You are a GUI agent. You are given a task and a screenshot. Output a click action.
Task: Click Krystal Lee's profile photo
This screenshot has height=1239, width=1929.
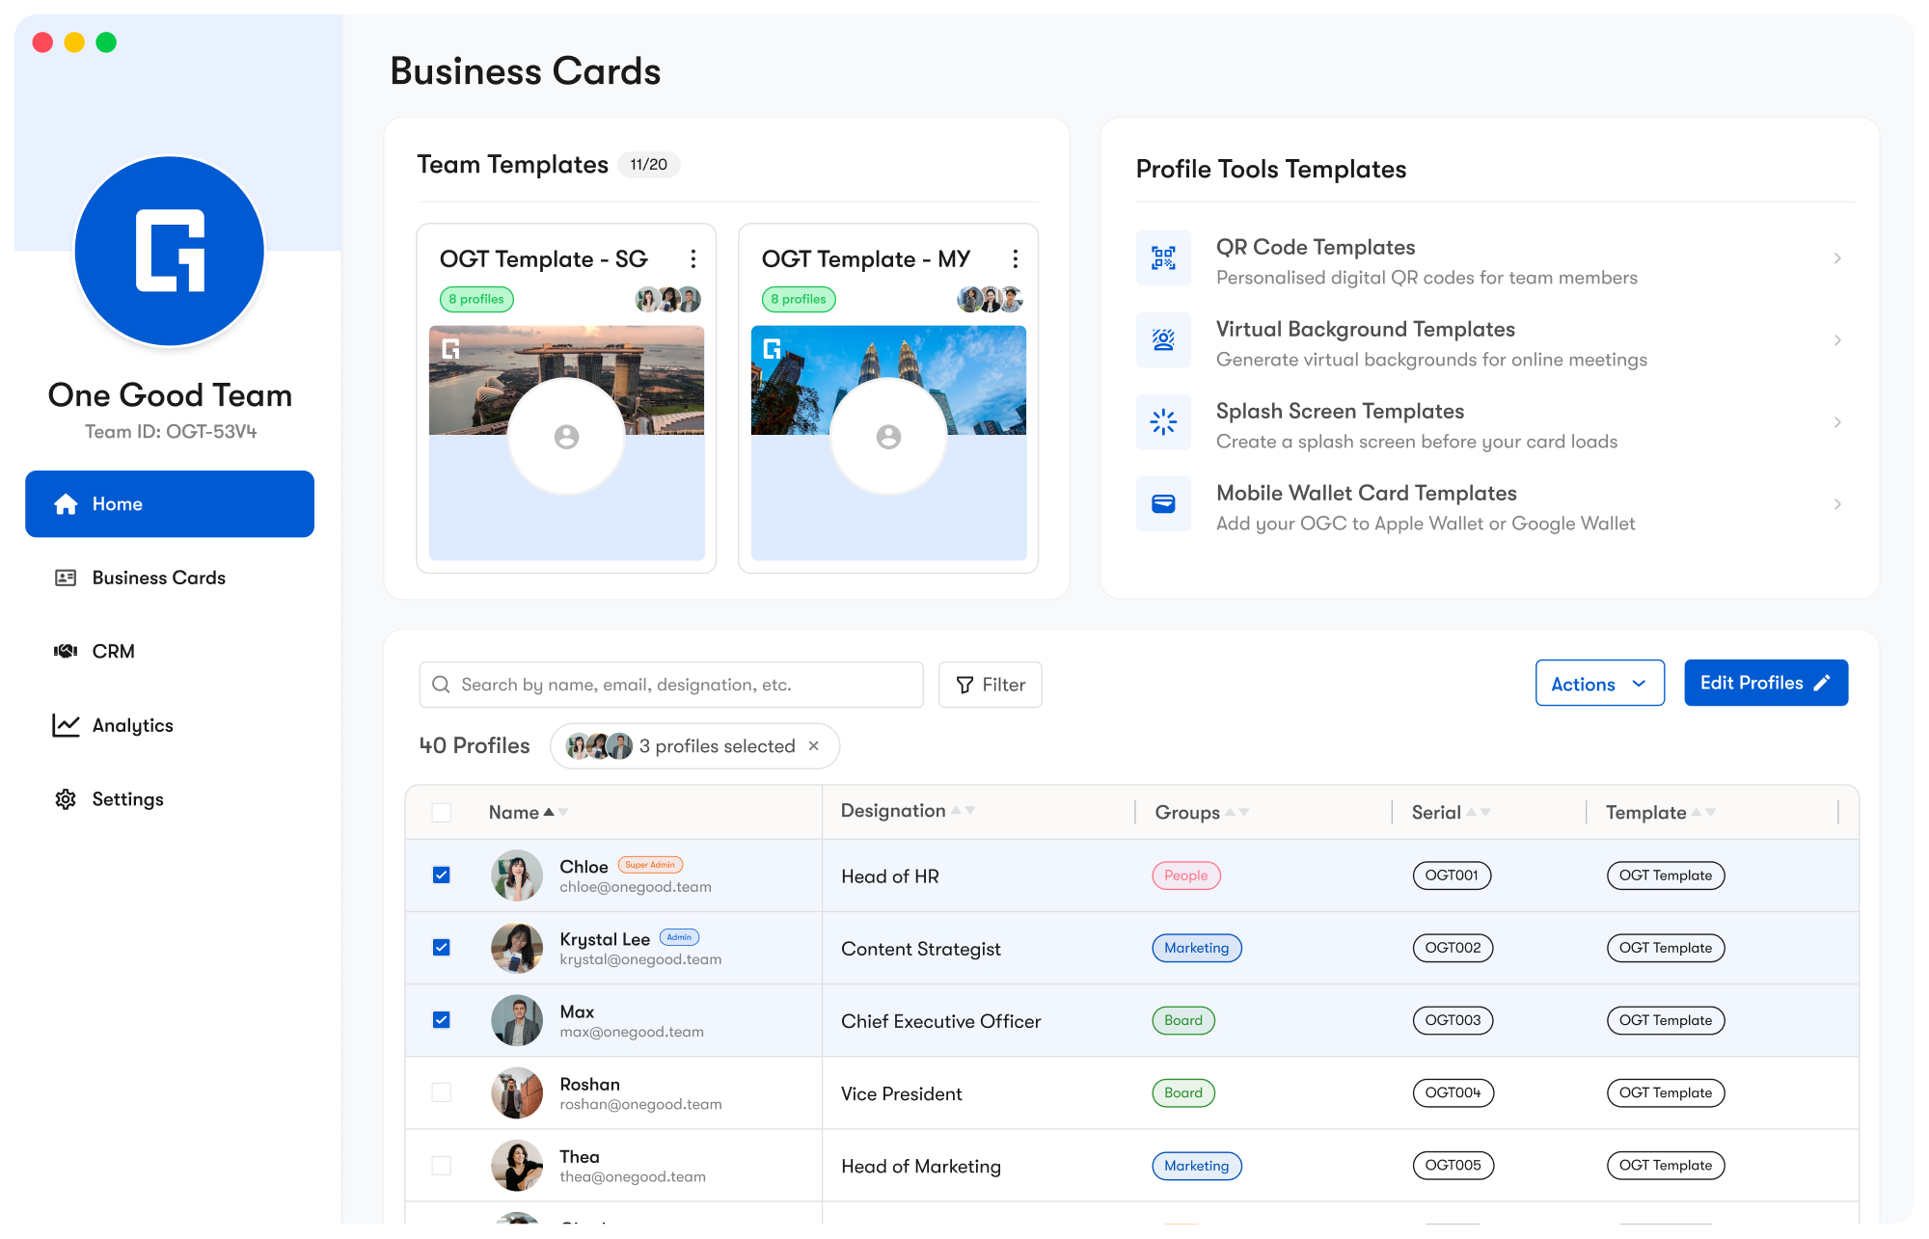pyautogui.click(x=517, y=948)
